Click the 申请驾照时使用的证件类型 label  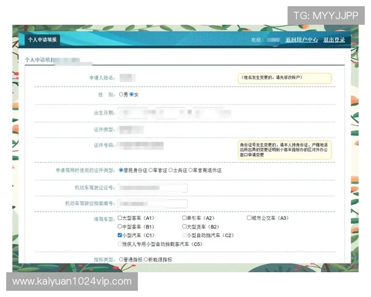[x=85, y=170]
